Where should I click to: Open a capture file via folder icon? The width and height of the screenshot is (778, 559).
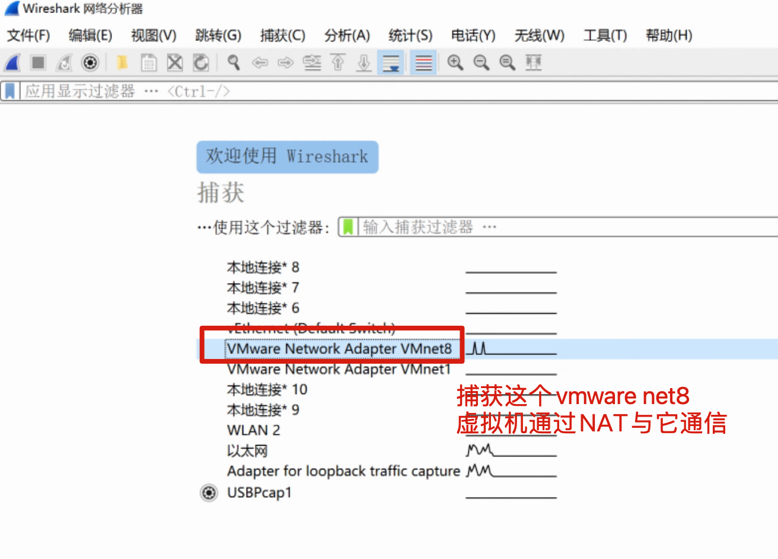point(122,62)
